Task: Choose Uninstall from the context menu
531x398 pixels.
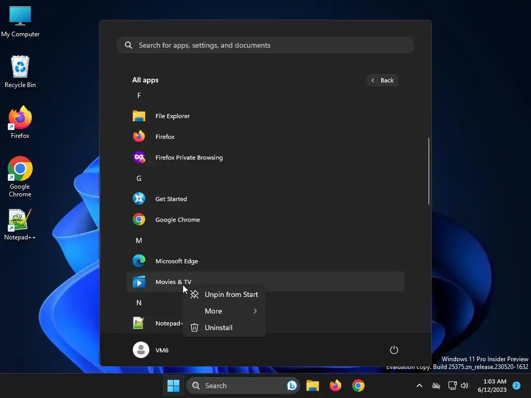Action: click(x=224, y=328)
